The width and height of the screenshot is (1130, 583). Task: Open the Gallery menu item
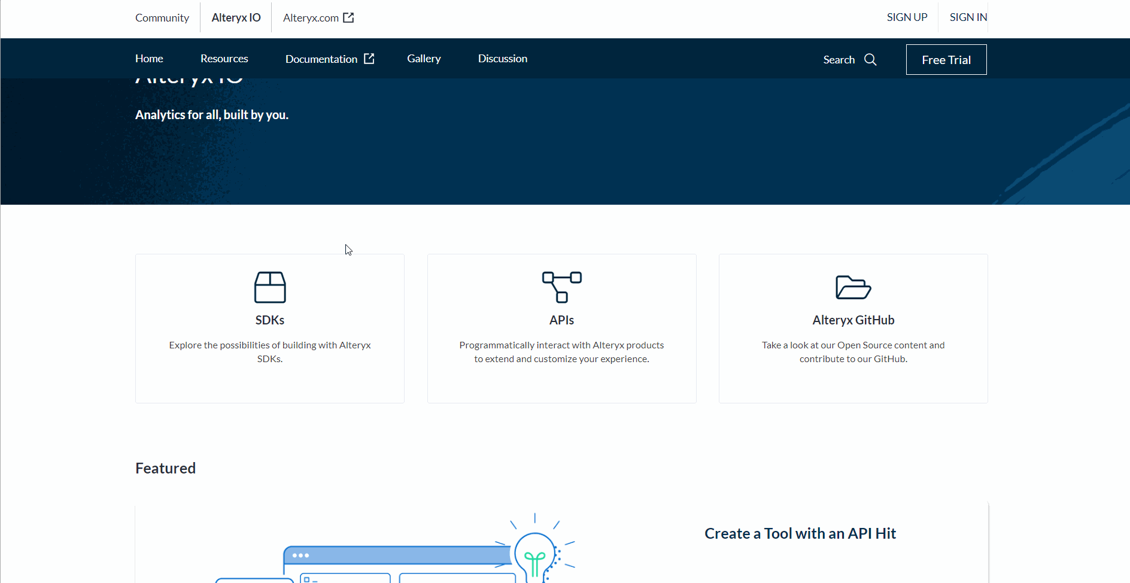coord(424,59)
